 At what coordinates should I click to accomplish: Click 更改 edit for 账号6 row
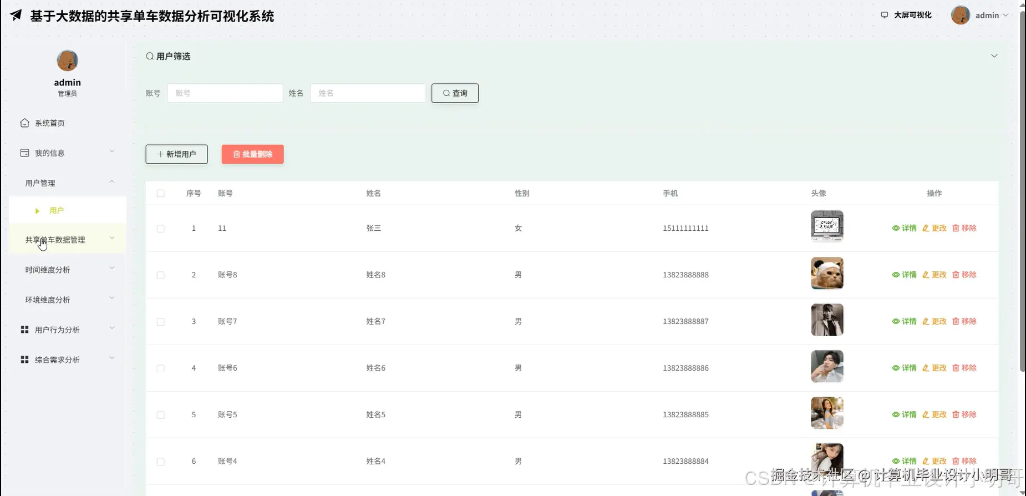coord(934,368)
